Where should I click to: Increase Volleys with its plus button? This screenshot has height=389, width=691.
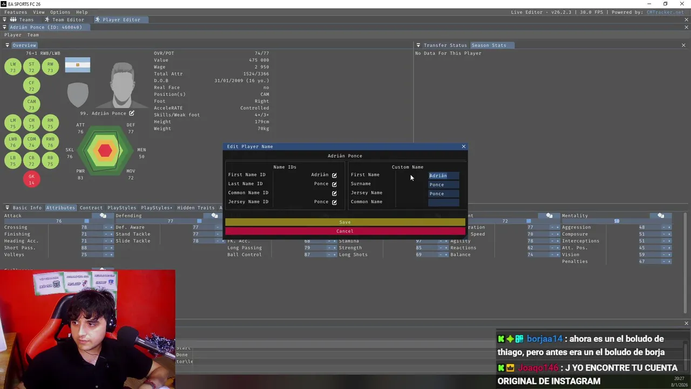111,255
